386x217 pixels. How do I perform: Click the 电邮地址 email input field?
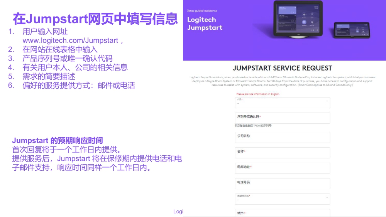(x=283, y=168)
